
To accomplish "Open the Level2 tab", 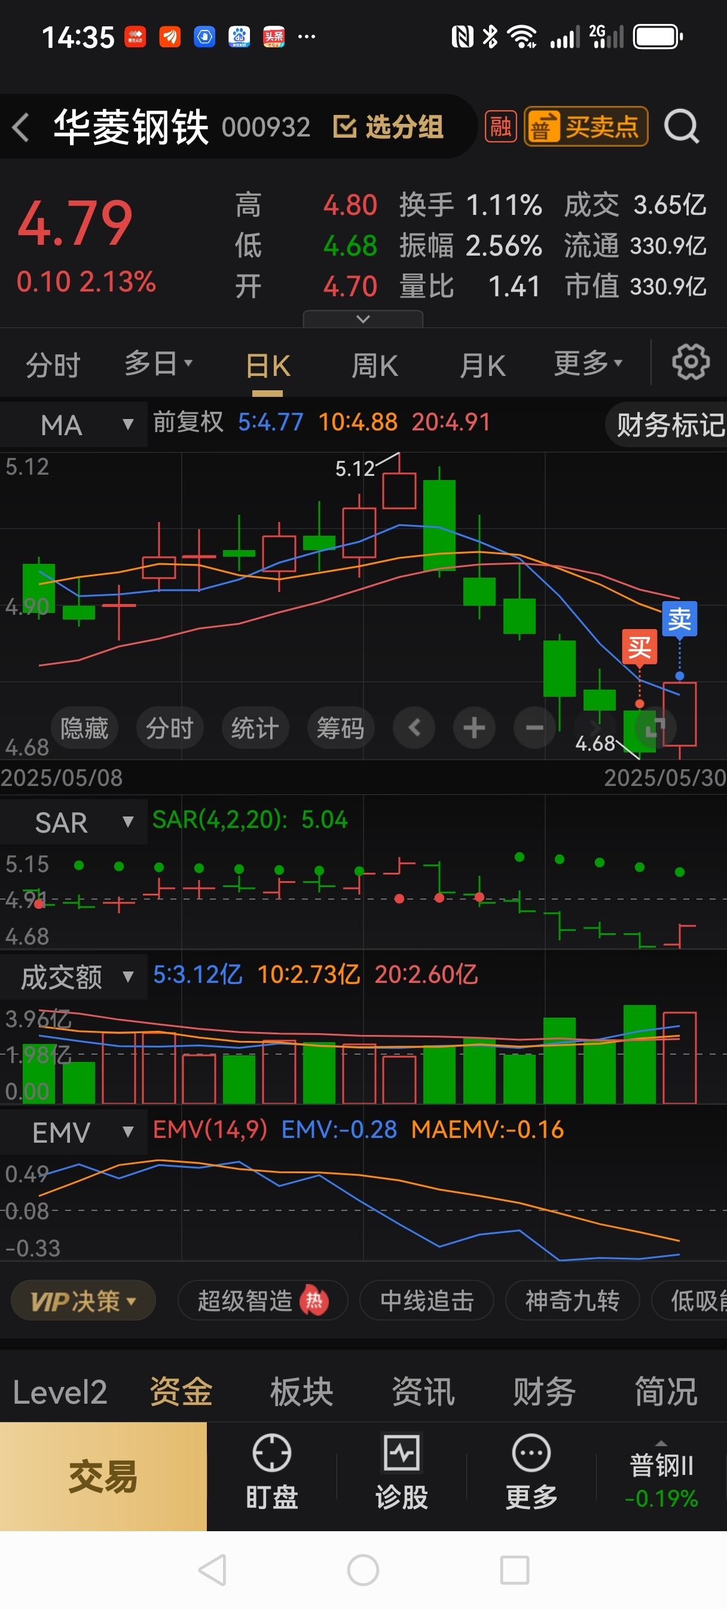I will click(60, 1392).
